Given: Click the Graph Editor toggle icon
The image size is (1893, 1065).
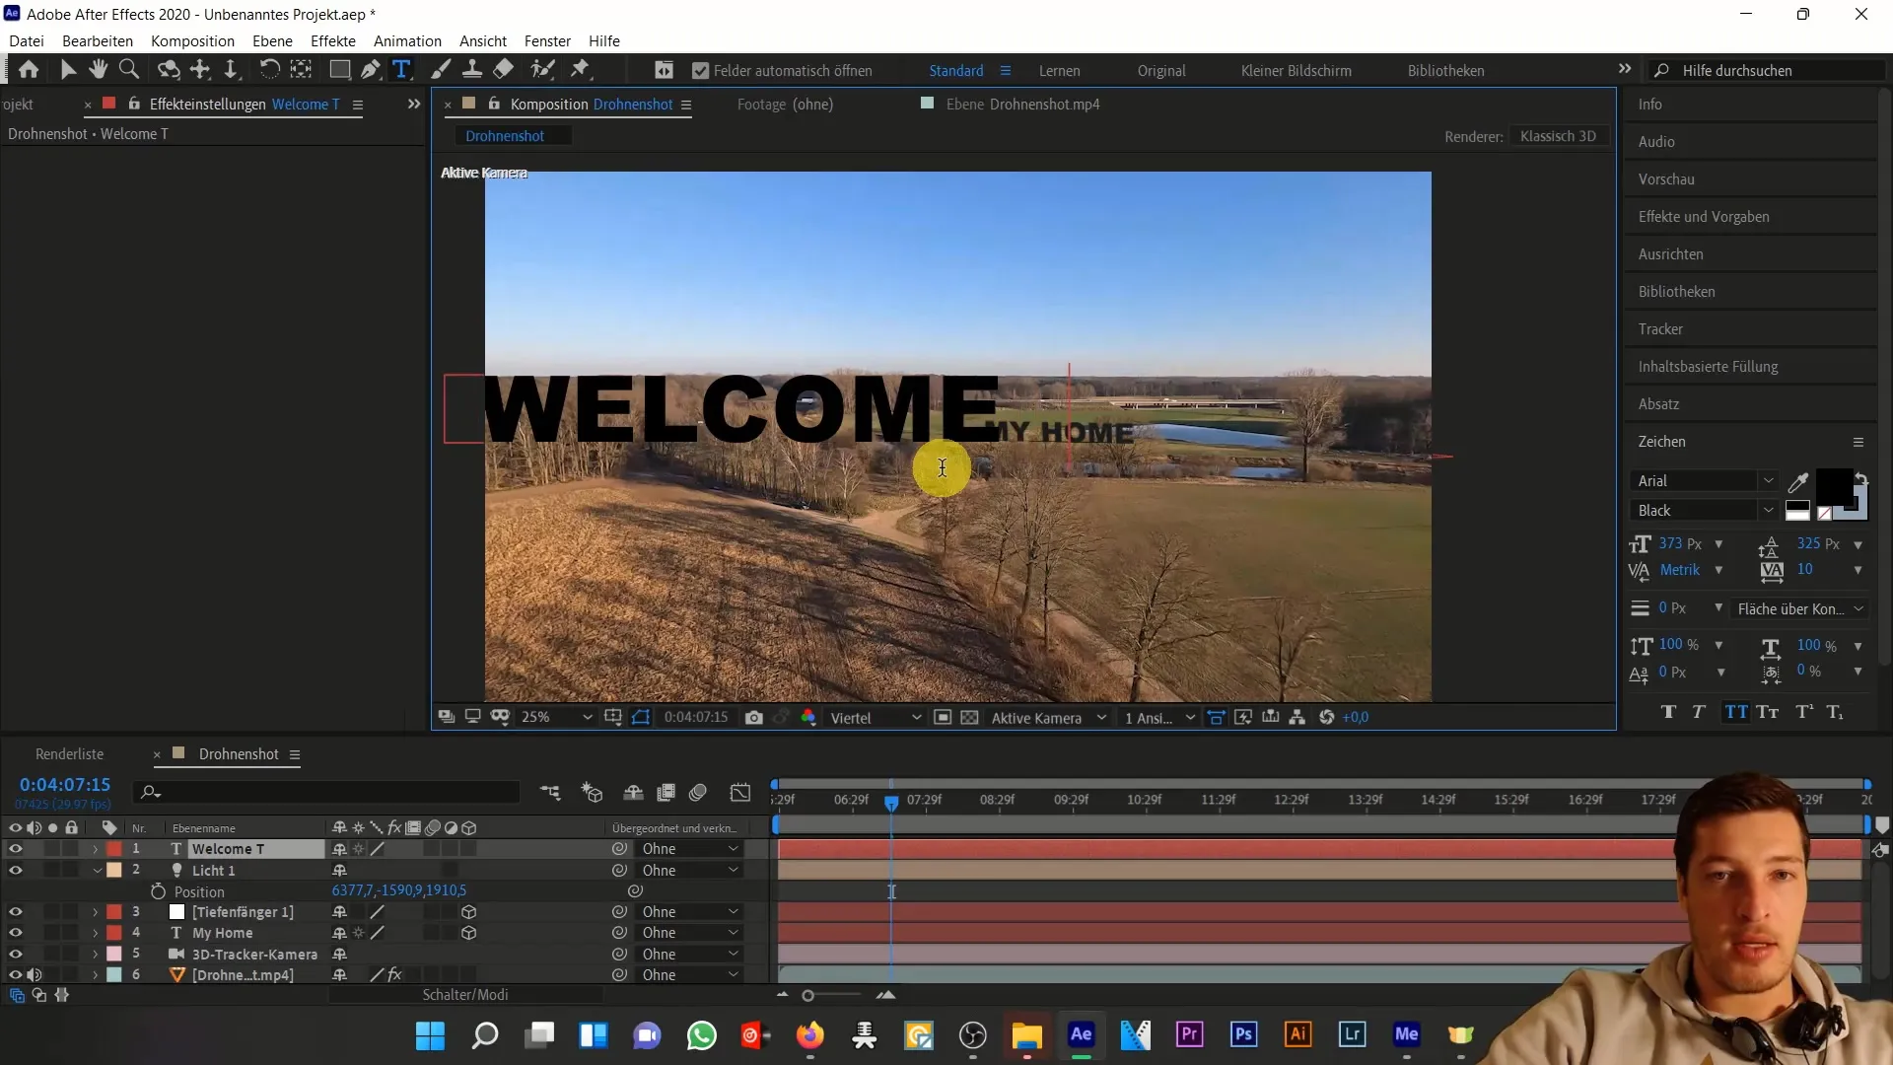Looking at the screenshot, I should pos(739,793).
